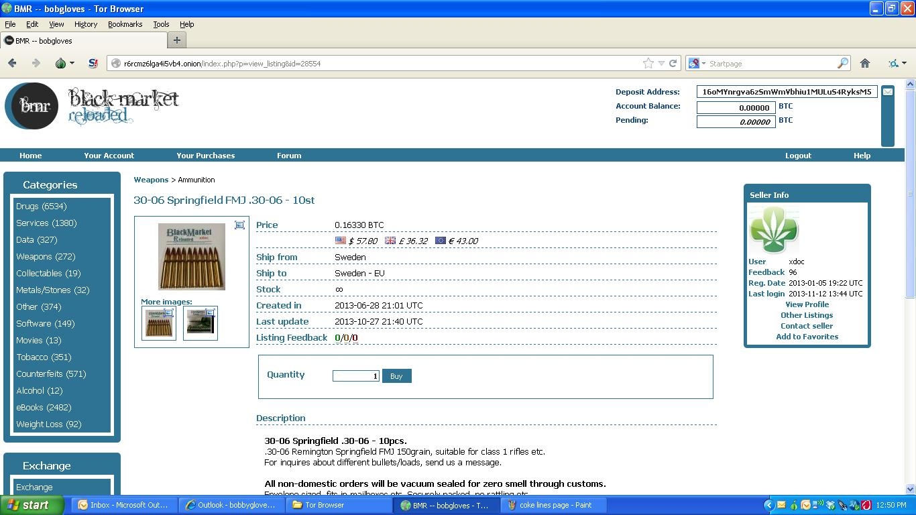The height and width of the screenshot is (515, 916).
Task: Click the enlarge icon on the main listing image
Action: 239,225
